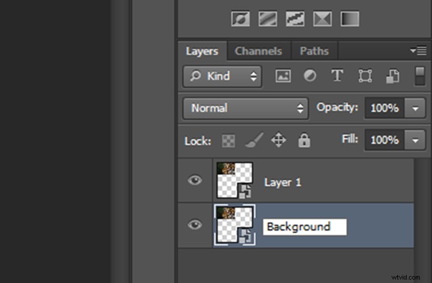Viewport: 432px width, 283px height.
Task: Open the Layers panel options menu
Action: [x=418, y=51]
